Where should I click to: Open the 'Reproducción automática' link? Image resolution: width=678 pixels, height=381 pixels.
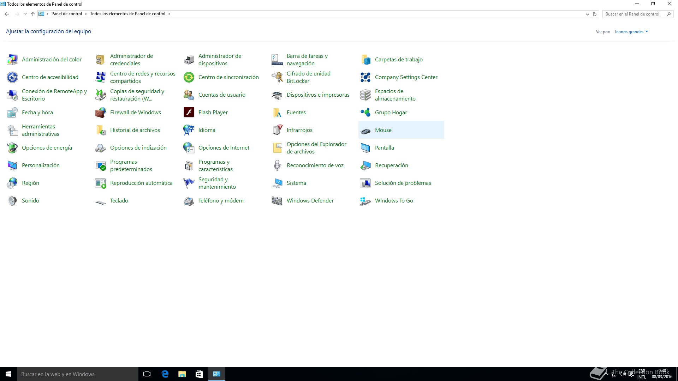pyautogui.click(x=141, y=183)
